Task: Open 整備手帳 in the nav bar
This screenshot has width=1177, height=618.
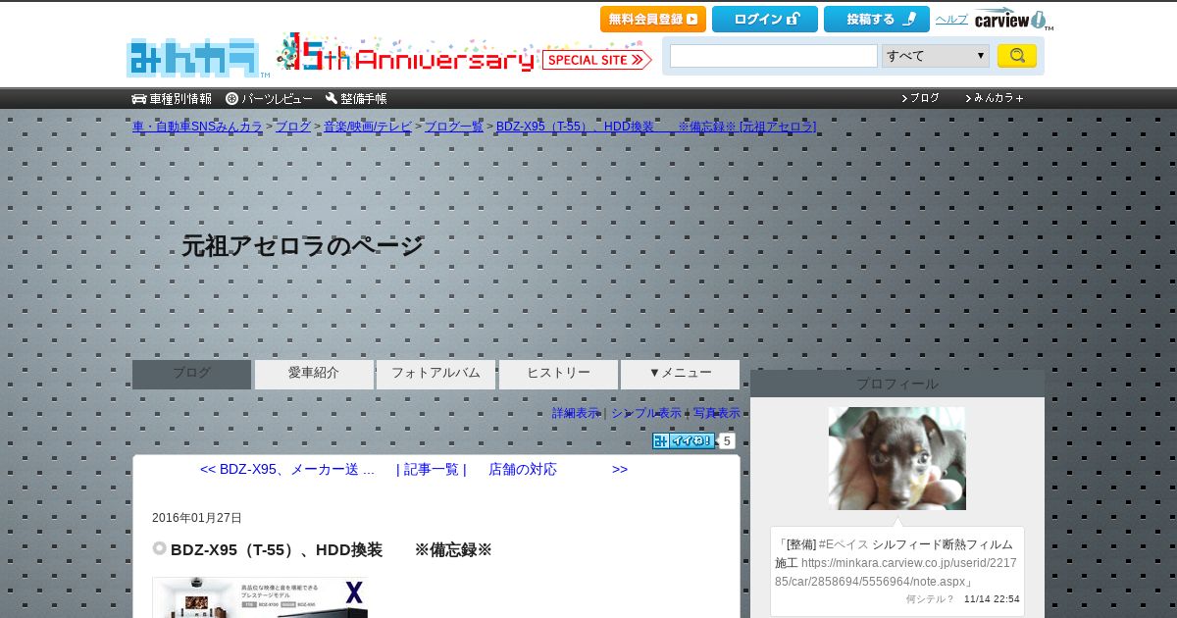Action: point(356,99)
